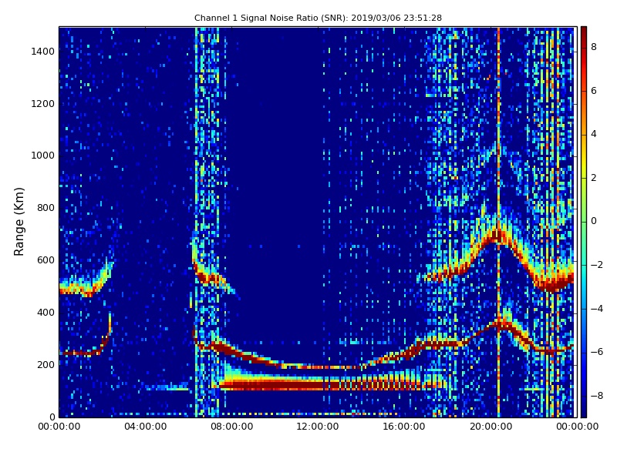Click the colorbar's 0 value label
Viewport: 617px width, 462px height.
tap(594, 221)
